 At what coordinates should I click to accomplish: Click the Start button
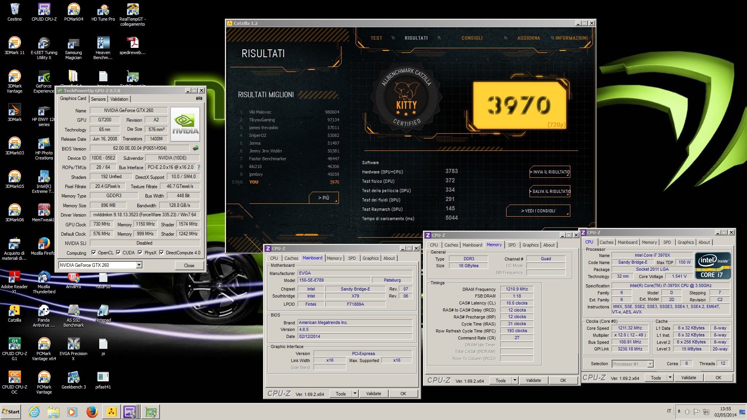click(11, 411)
